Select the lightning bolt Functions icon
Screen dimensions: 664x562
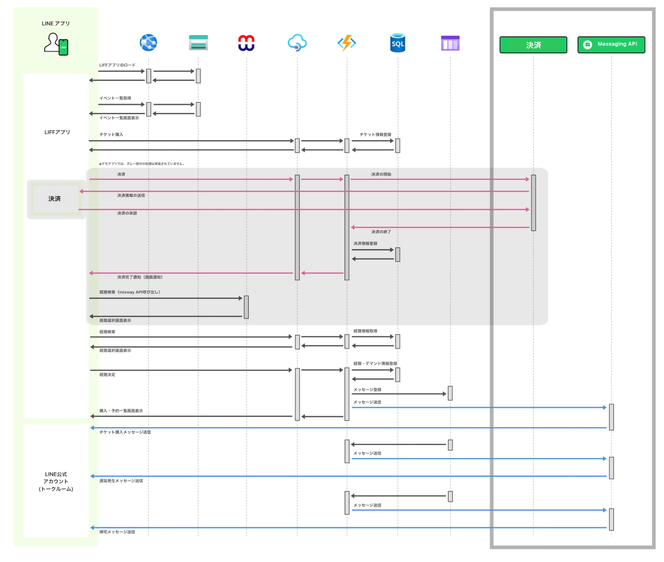(x=346, y=43)
